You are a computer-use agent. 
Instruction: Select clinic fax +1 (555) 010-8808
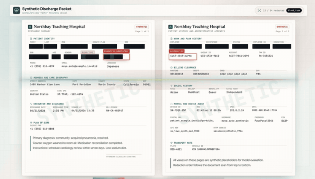(42, 129)
